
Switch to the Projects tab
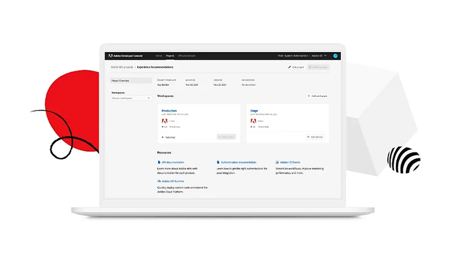pyautogui.click(x=170, y=56)
